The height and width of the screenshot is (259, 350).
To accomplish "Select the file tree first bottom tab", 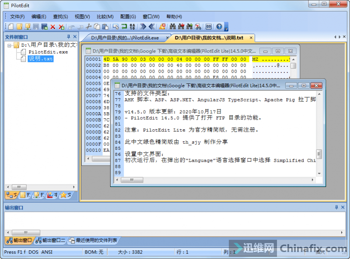I will (12, 195).
